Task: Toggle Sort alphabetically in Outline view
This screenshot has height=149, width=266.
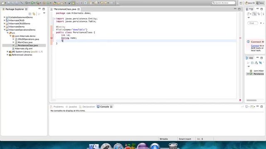Action: click(256, 63)
